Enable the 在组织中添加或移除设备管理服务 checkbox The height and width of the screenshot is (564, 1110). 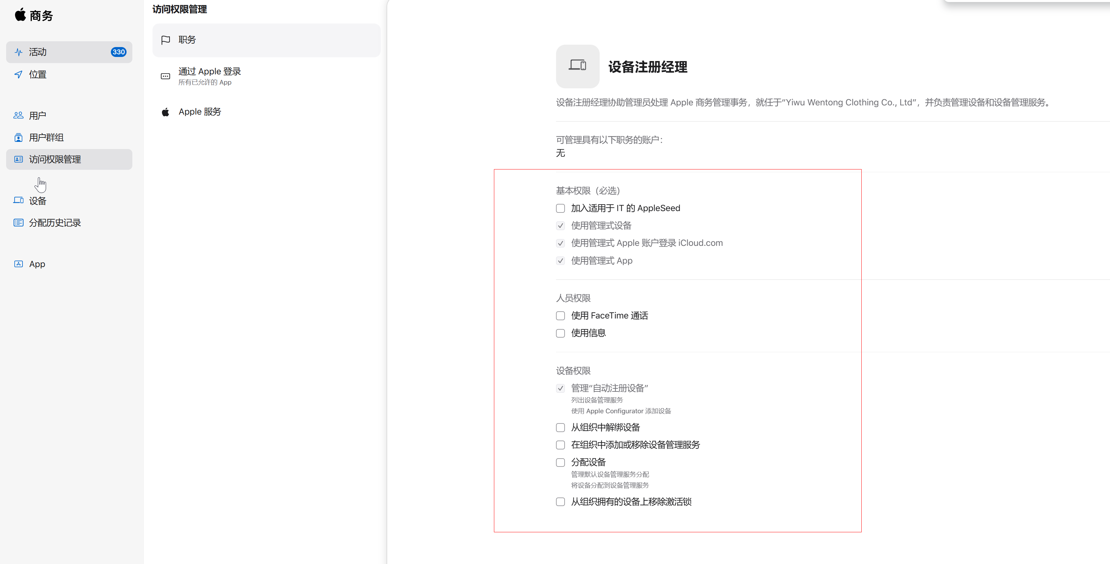click(x=560, y=445)
